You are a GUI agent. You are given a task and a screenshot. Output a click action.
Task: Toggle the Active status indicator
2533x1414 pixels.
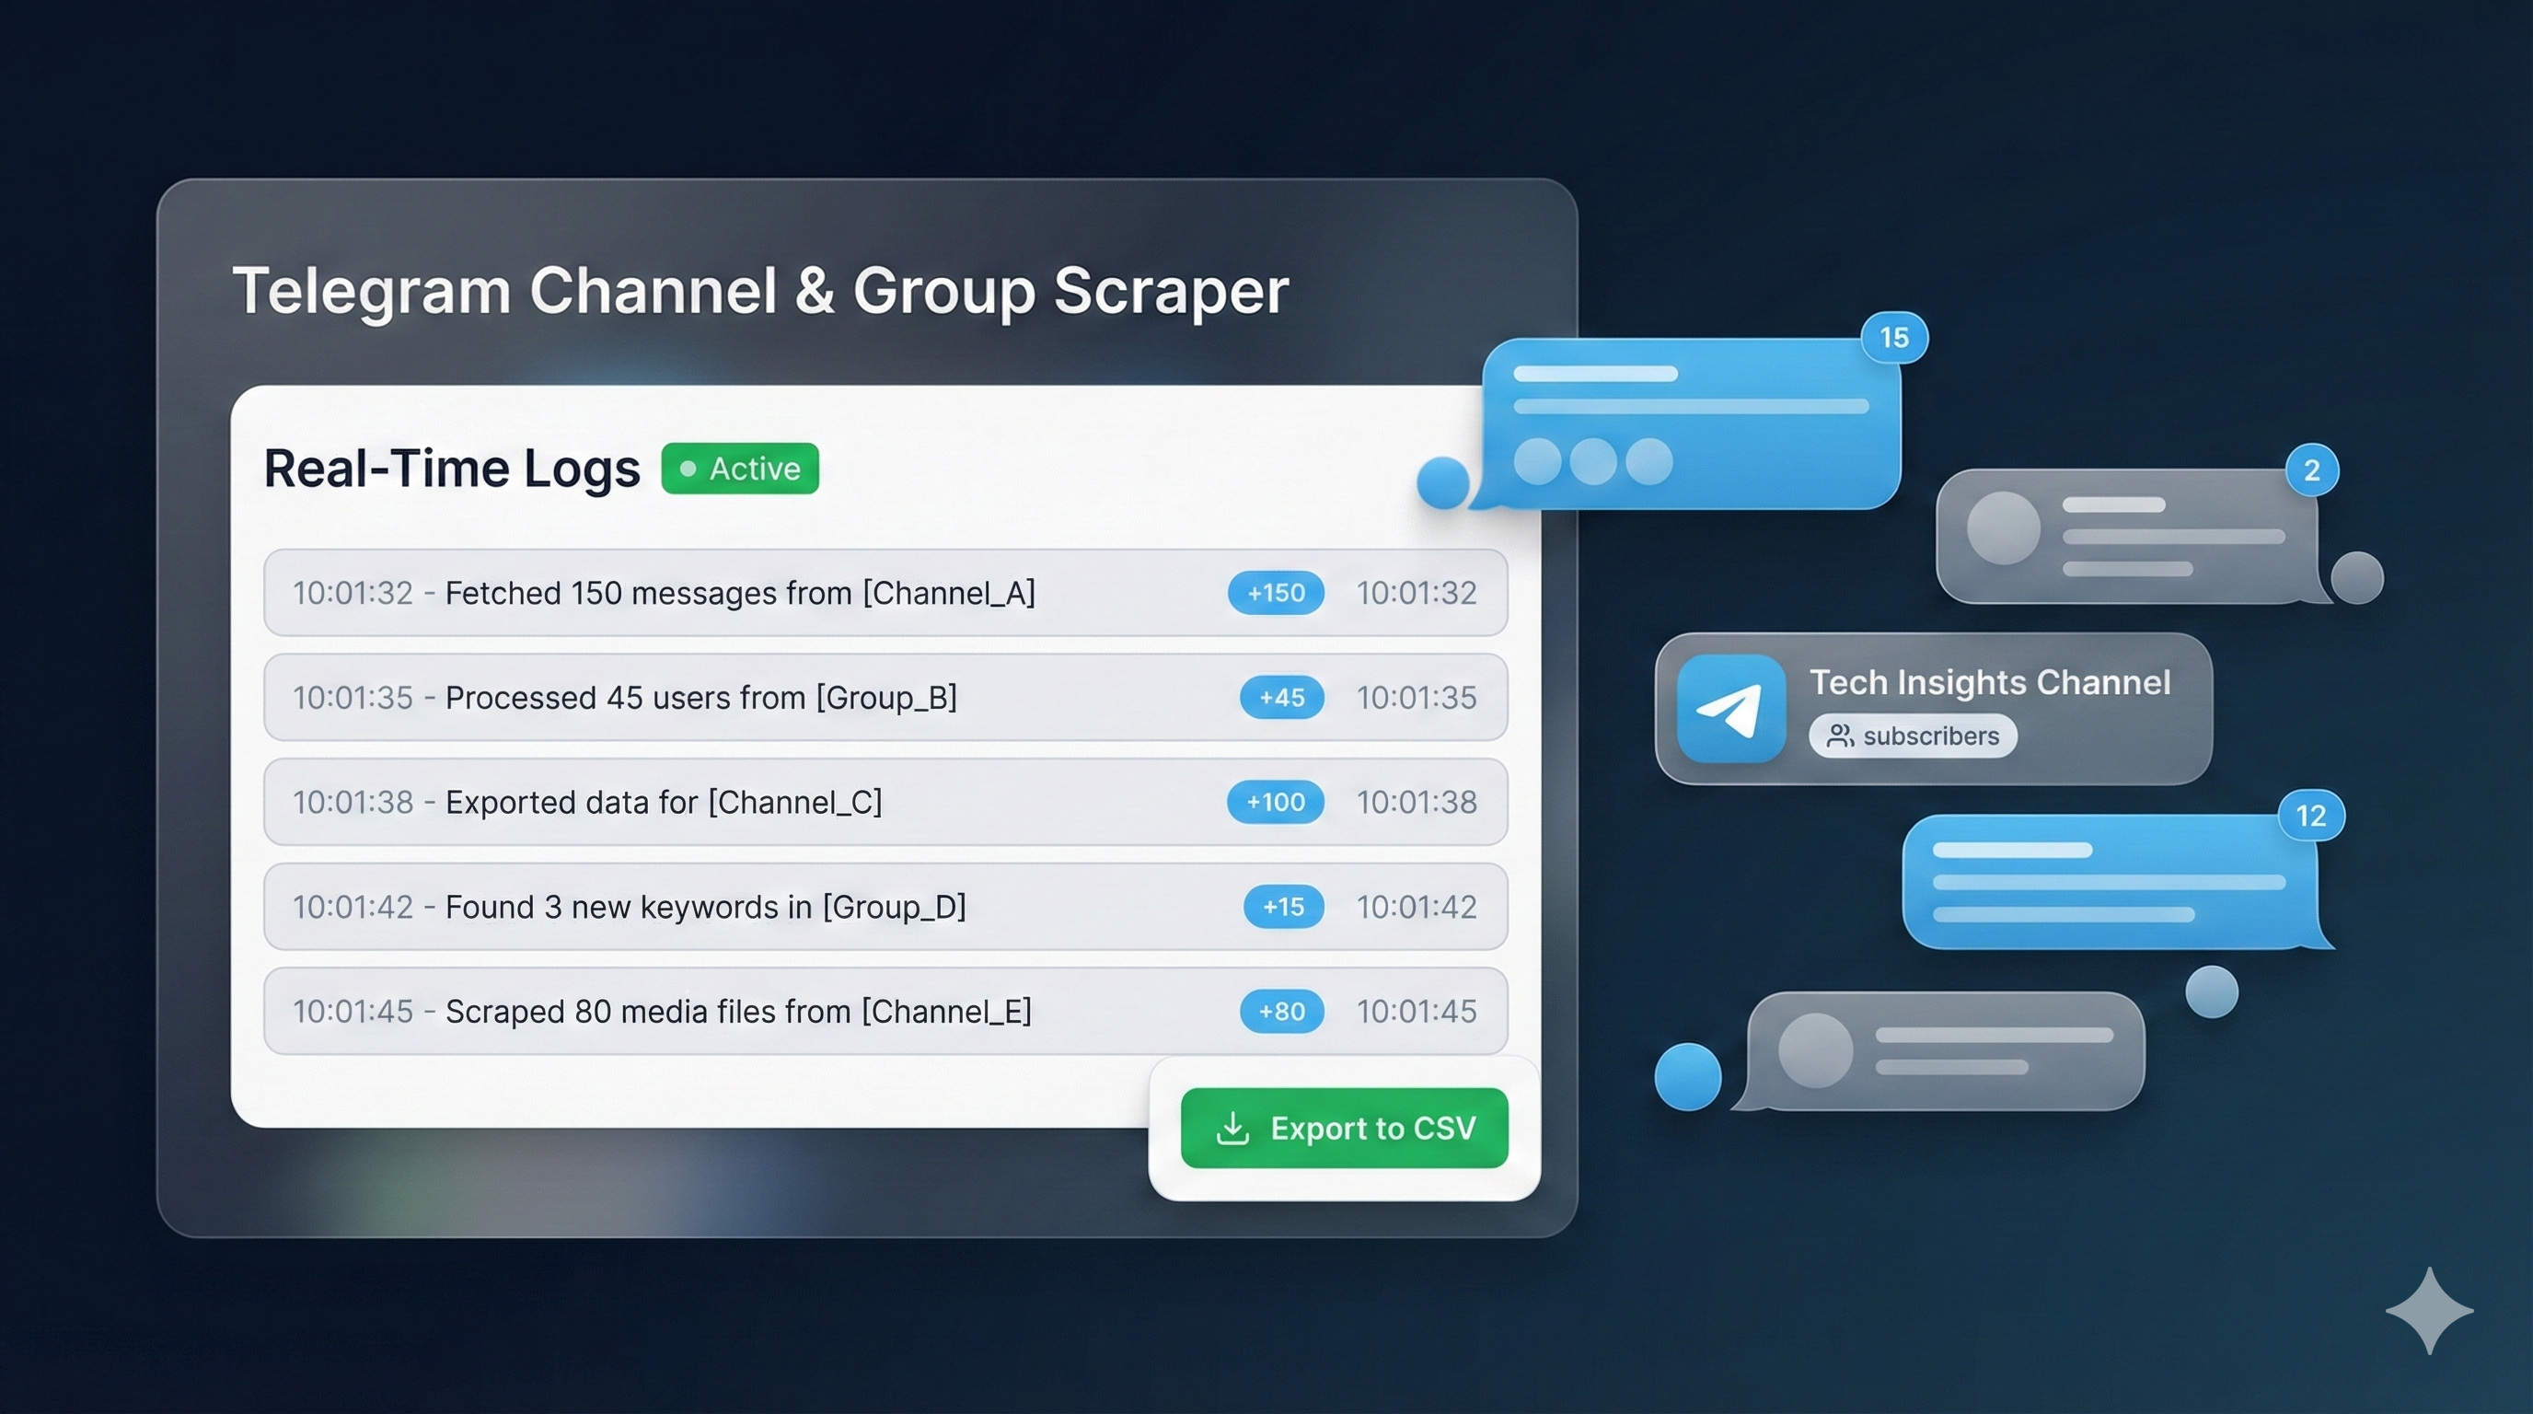click(x=739, y=469)
